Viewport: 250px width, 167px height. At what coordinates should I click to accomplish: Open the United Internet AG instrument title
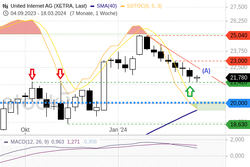point(49,6)
